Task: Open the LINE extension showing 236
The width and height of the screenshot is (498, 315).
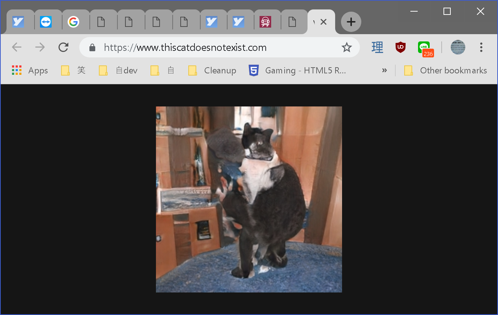Action: 424,48
